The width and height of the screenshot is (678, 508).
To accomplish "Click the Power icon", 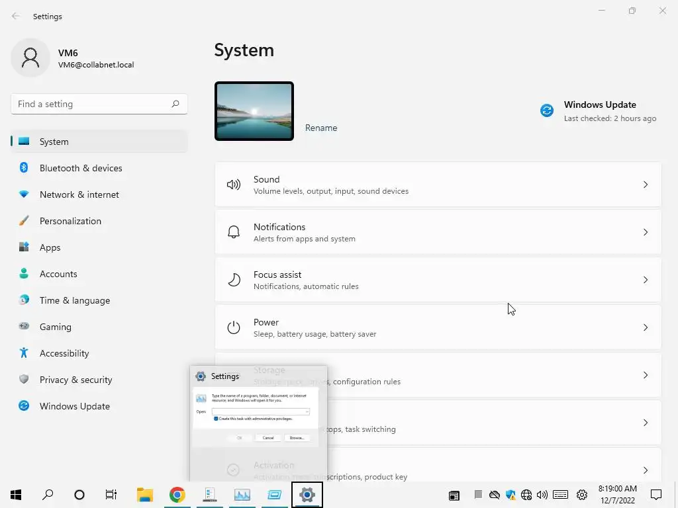I will pos(234,327).
